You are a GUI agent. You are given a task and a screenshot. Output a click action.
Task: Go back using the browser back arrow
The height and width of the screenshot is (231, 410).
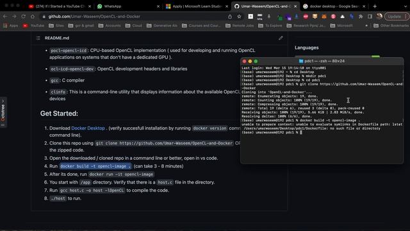[x=5, y=16]
